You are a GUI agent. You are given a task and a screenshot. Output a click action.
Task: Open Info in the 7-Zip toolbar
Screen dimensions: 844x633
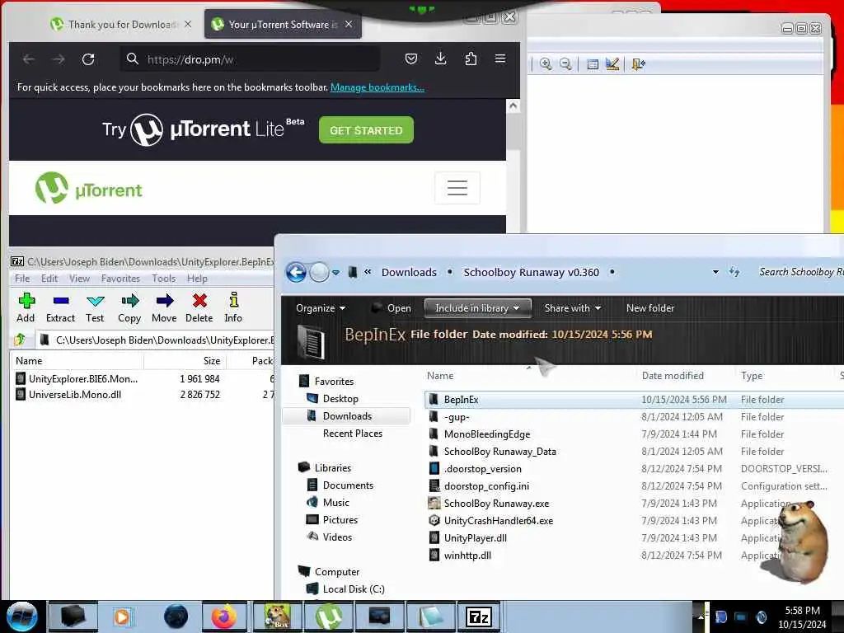233,308
